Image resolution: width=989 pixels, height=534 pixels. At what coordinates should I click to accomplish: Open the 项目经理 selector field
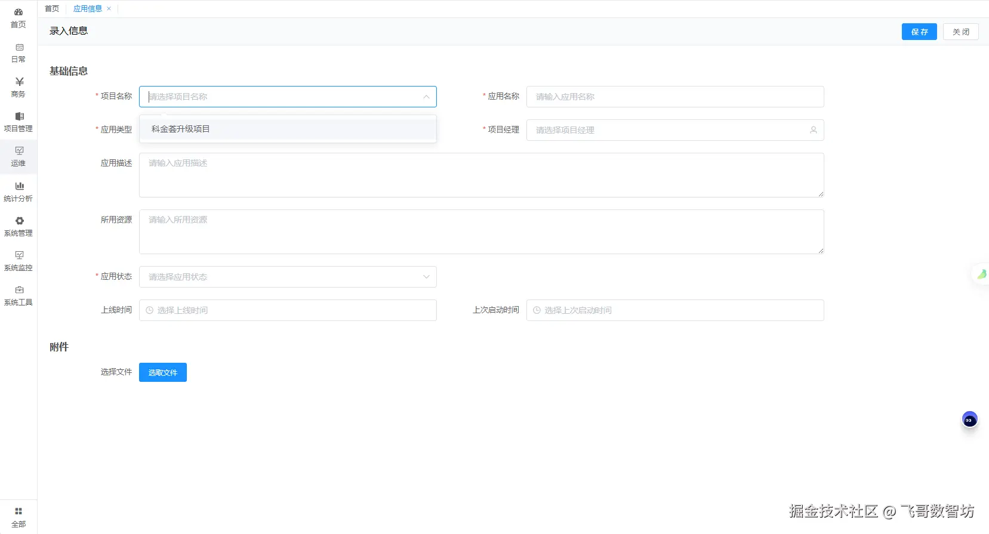tap(675, 130)
